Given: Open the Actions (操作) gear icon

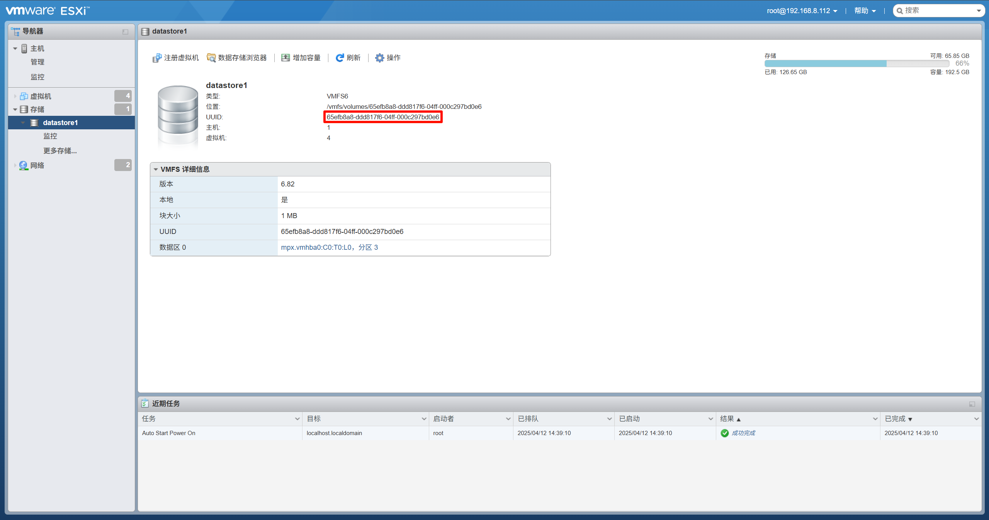Looking at the screenshot, I should point(380,58).
